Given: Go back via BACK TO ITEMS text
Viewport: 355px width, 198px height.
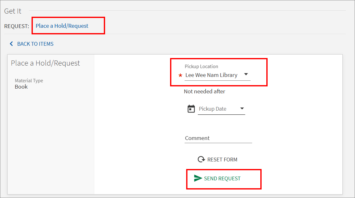Looking at the screenshot, I should (x=35, y=44).
